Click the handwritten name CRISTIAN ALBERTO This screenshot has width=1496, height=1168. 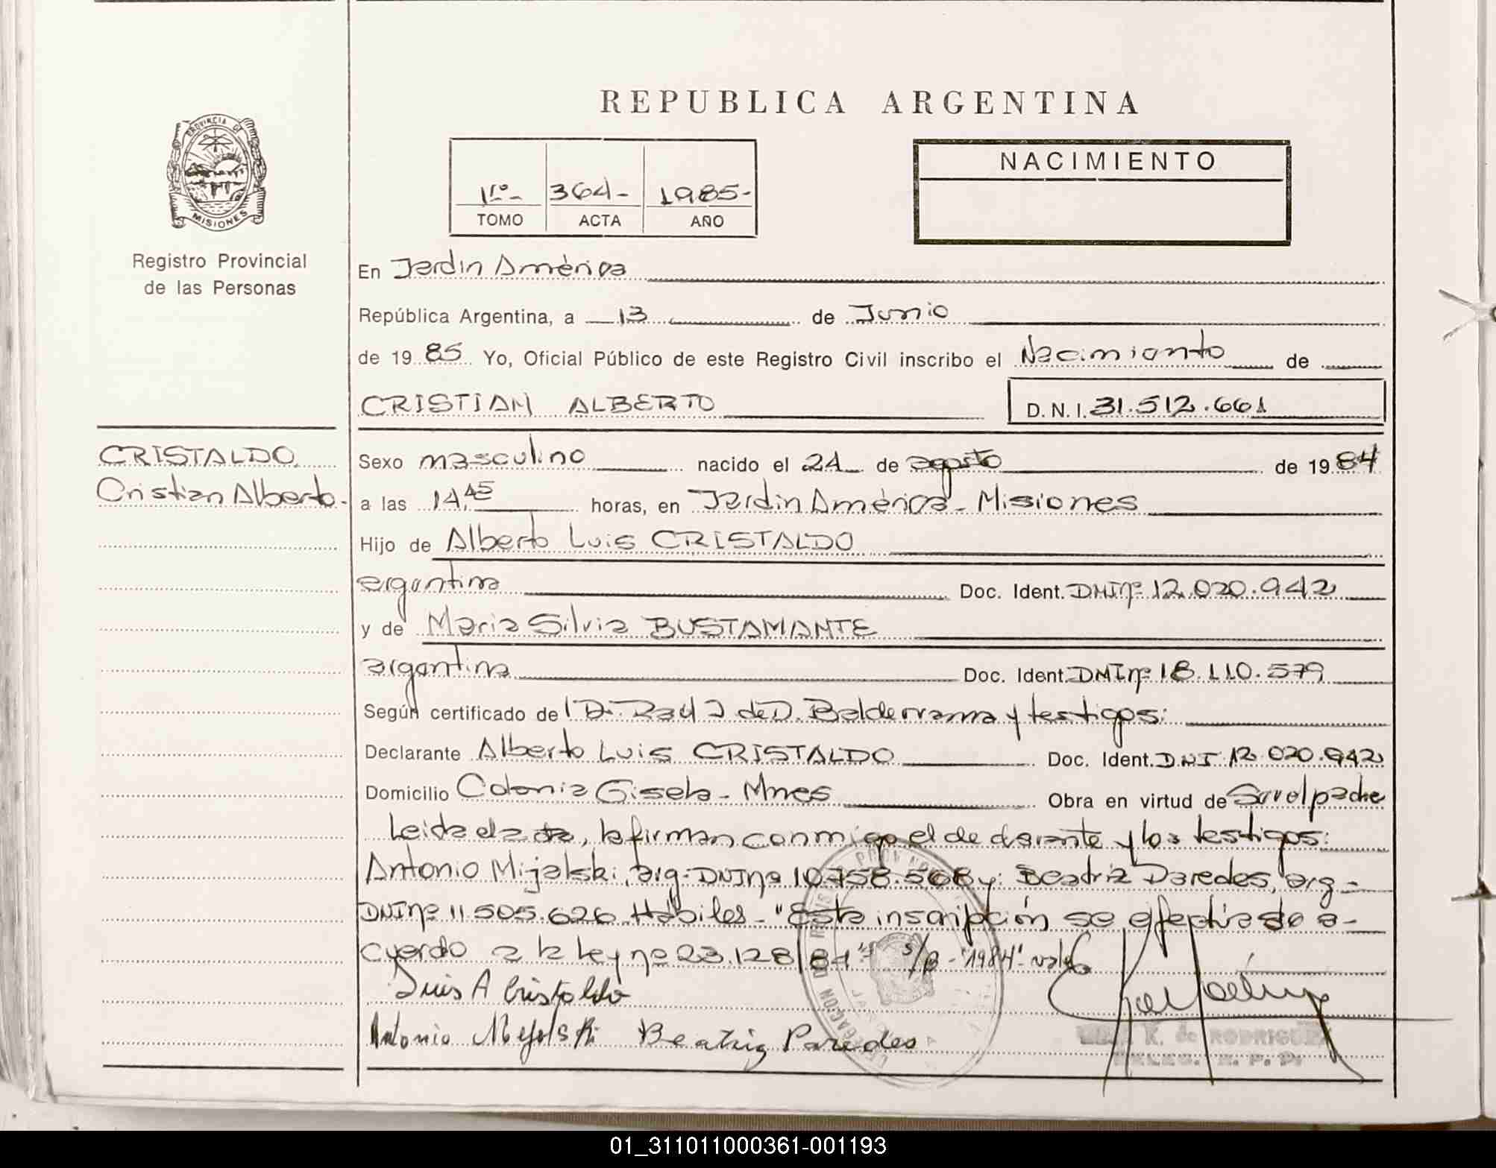[x=537, y=405]
